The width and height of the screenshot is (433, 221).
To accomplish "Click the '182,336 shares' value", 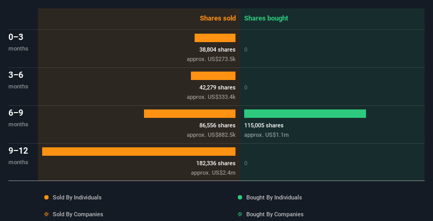I will tap(216, 163).
